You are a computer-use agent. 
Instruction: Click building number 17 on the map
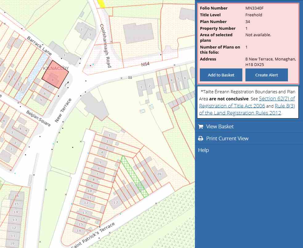click(x=116, y=203)
